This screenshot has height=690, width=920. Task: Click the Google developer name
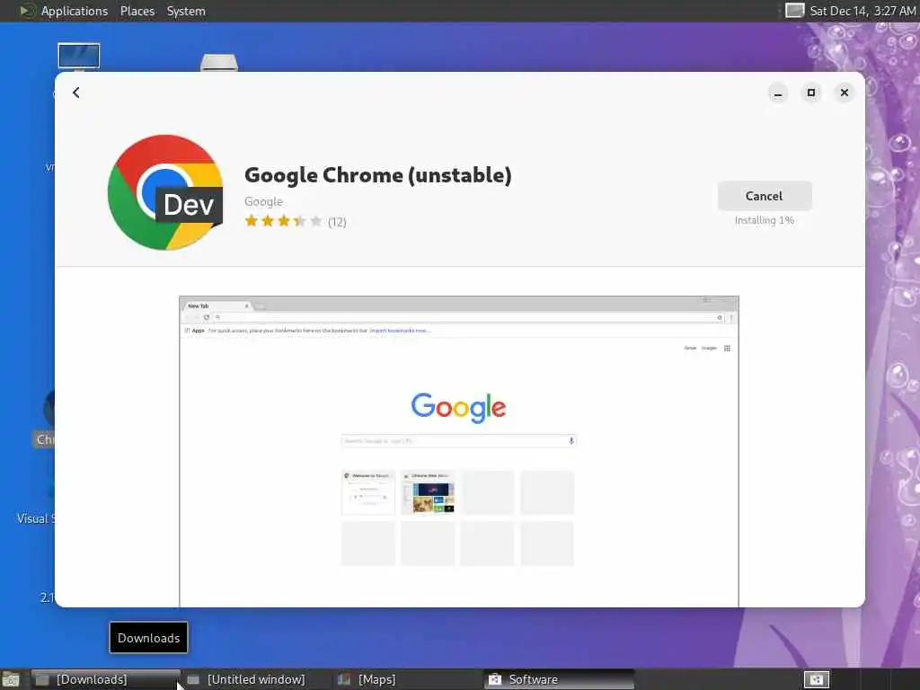(263, 201)
